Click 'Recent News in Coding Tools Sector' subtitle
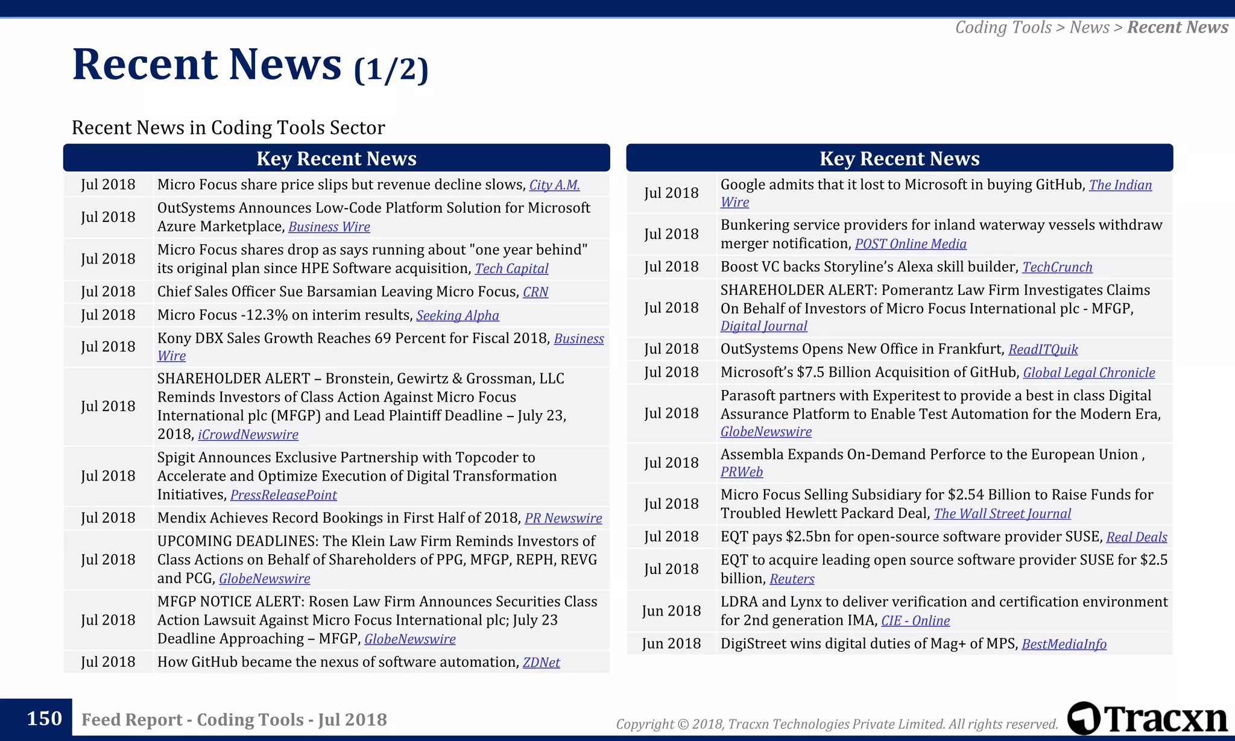Image resolution: width=1235 pixels, height=741 pixels. [x=228, y=128]
